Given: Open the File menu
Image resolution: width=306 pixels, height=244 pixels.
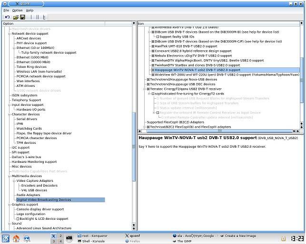Looking at the screenshot, I should [x=6, y=10].
